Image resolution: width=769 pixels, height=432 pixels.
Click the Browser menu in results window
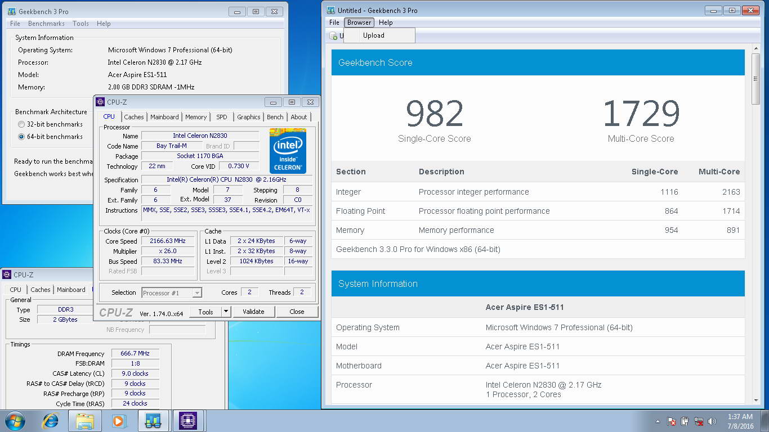pyautogui.click(x=359, y=22)
